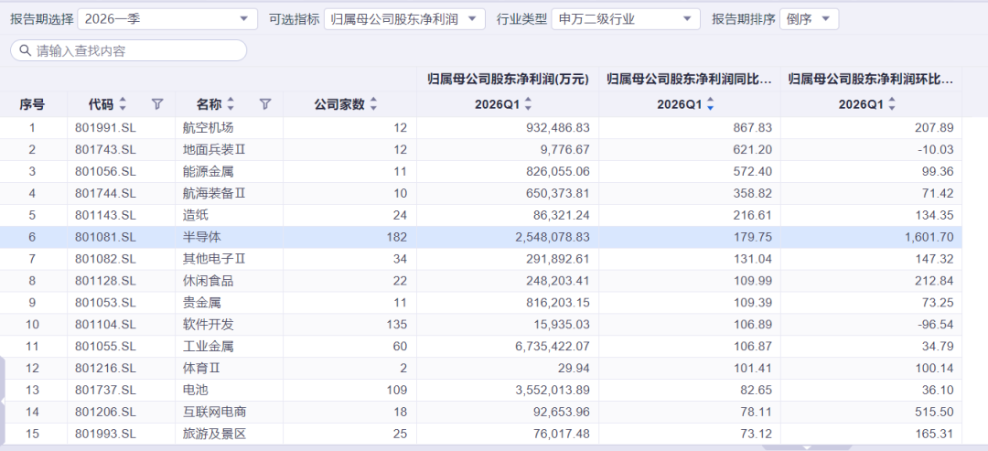The height and width of the screenshot is (451, 988).
Task: Click code 801206.SL
Action: tap(105, 412)
